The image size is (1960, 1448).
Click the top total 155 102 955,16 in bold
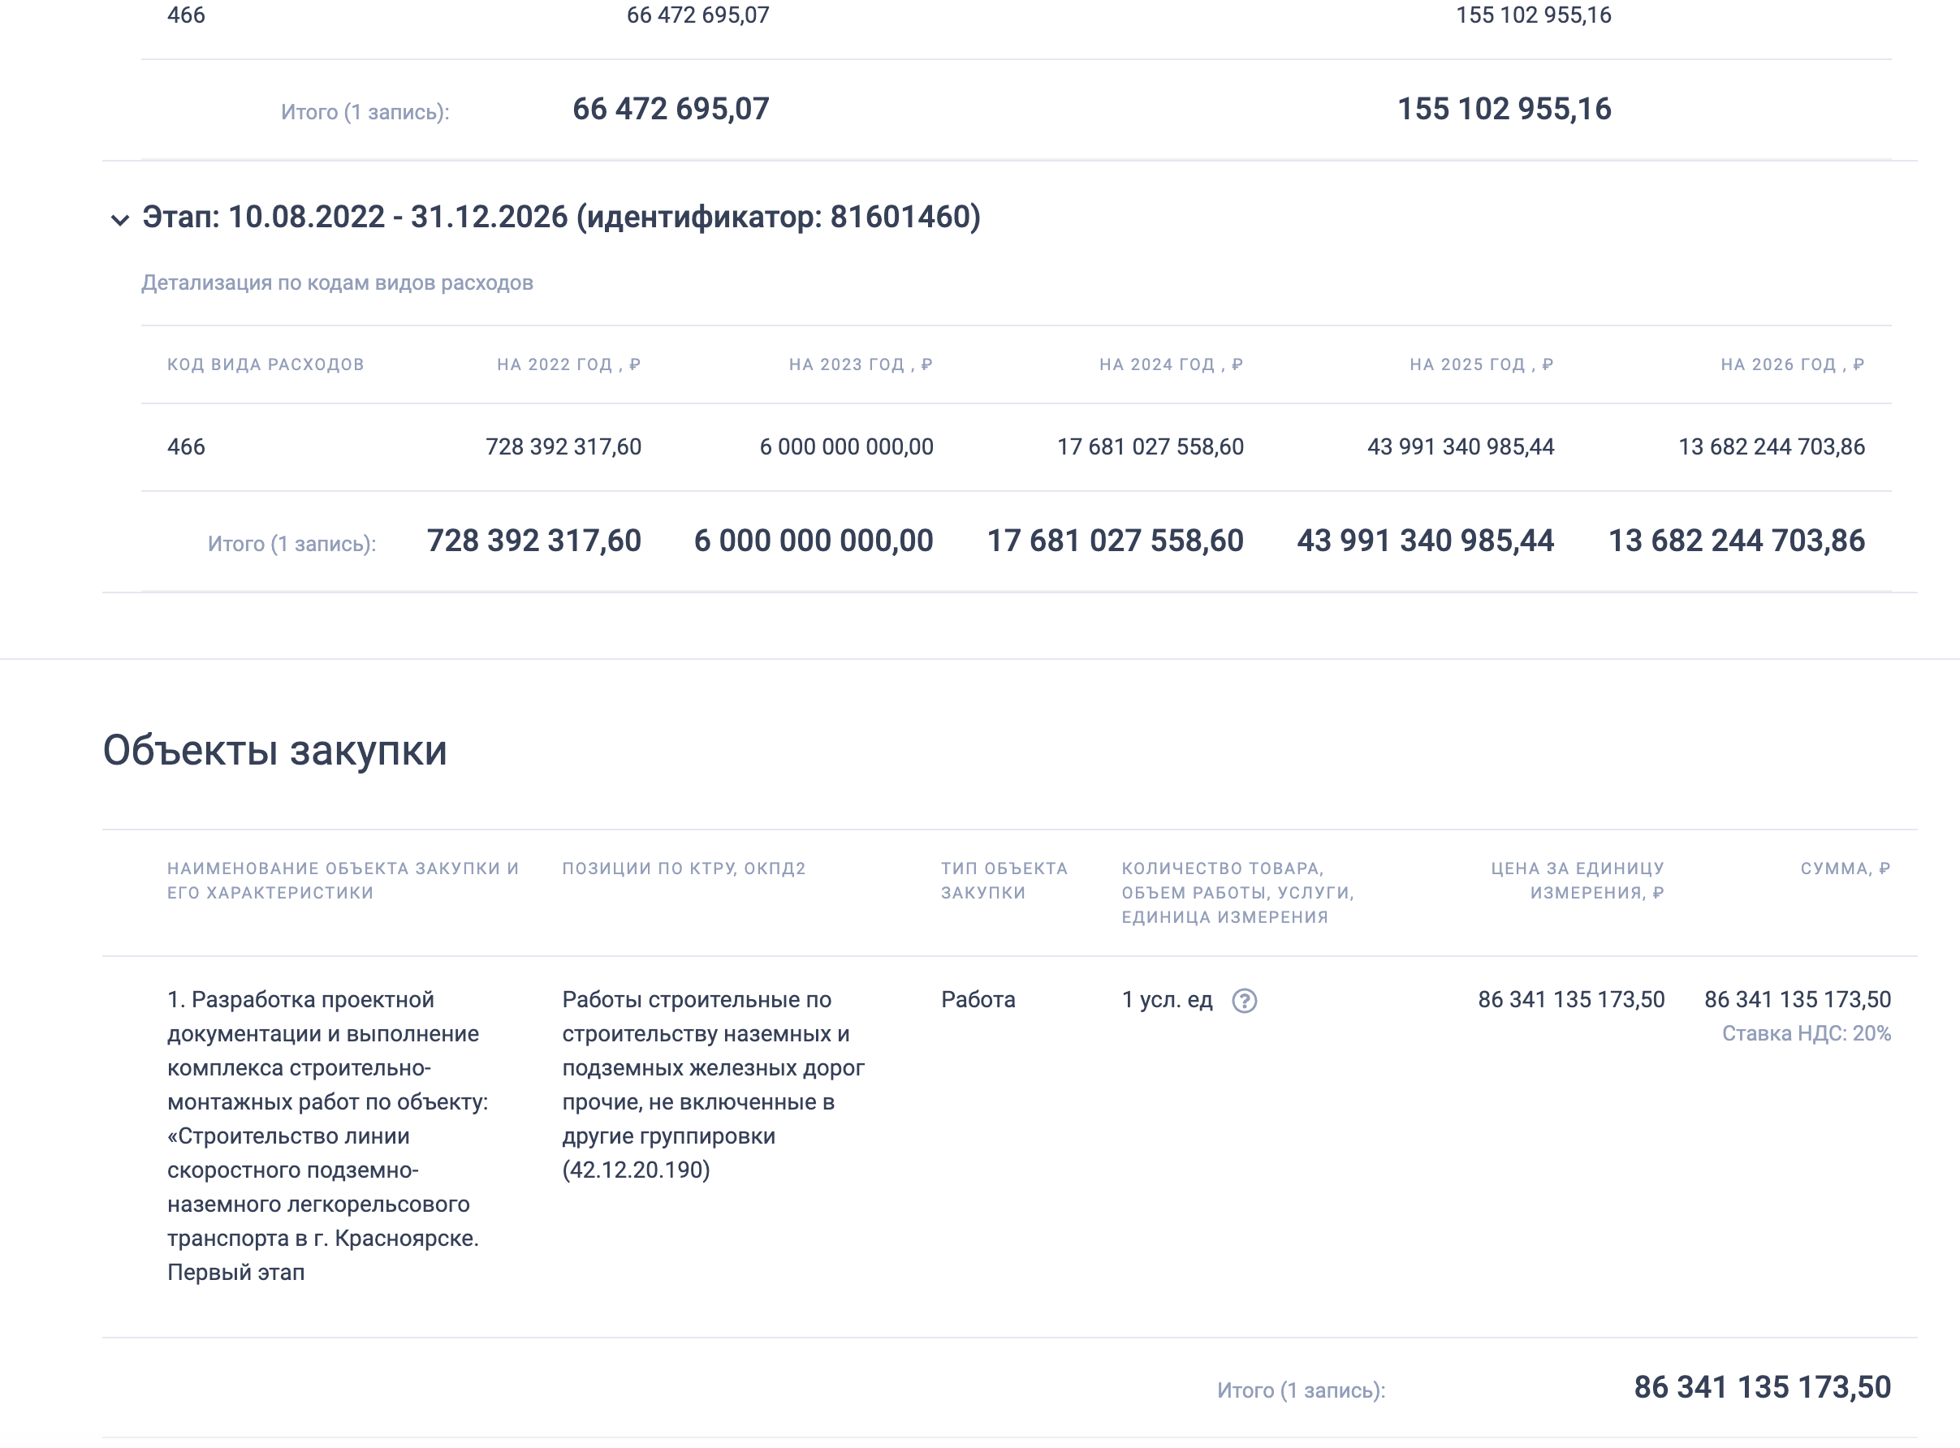point(1504,109)
